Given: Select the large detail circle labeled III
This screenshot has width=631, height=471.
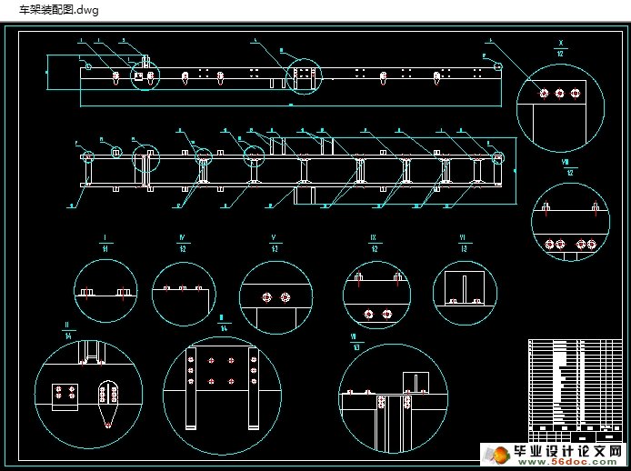Looking at the screenshot, I should coord(222,396).
